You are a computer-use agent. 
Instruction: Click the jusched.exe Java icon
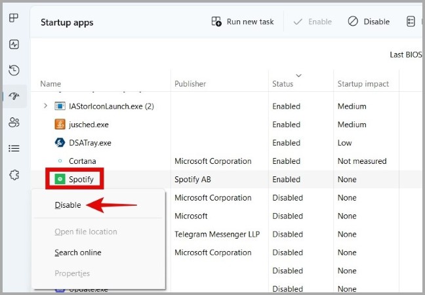click(x=60, y=125)
